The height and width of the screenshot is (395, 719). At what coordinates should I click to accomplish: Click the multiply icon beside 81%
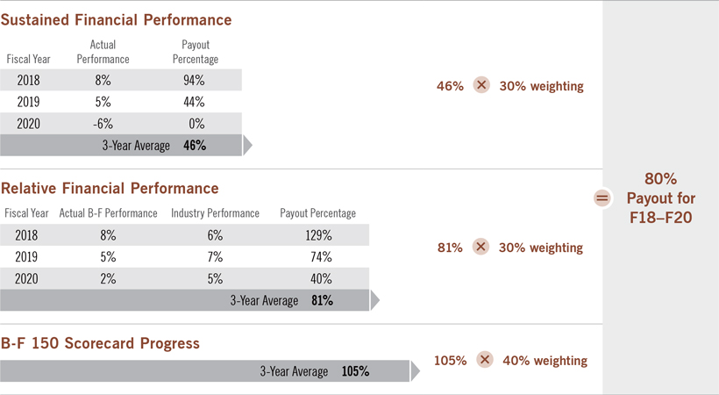[x=481, y=248]
